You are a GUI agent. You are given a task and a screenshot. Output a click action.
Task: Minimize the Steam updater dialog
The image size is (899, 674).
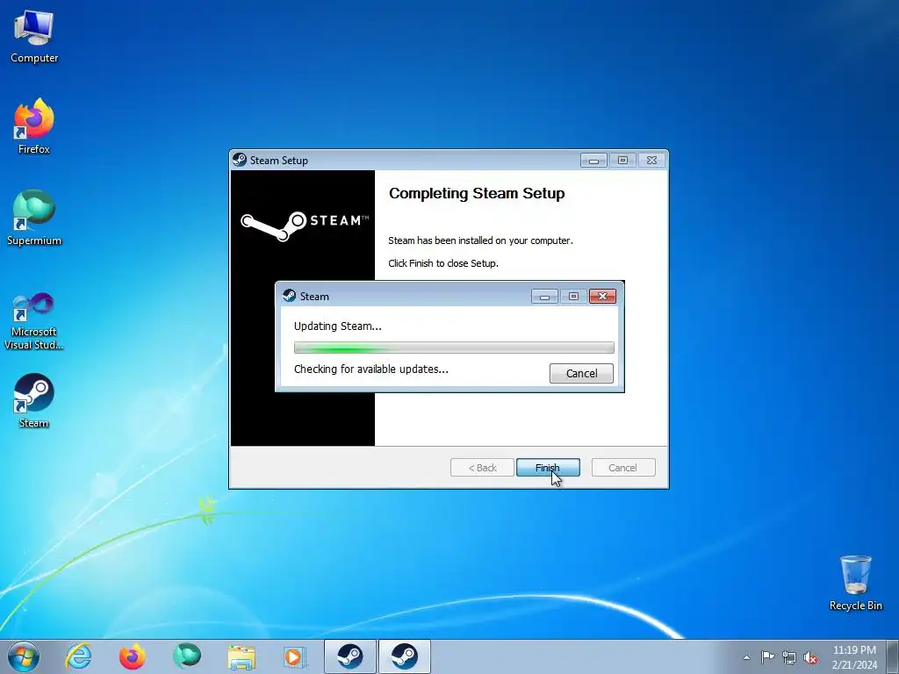pos(544,297)
